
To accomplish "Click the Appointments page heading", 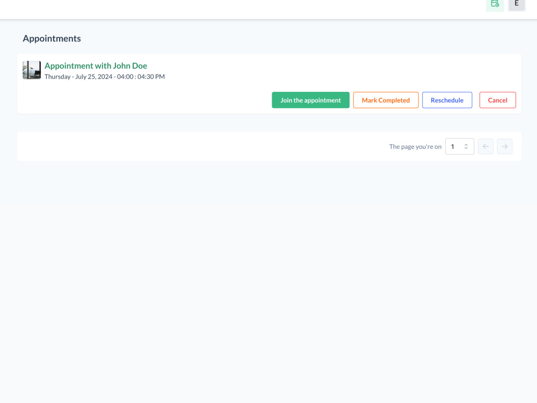I will pyautogui.click(x=52, y=38).
